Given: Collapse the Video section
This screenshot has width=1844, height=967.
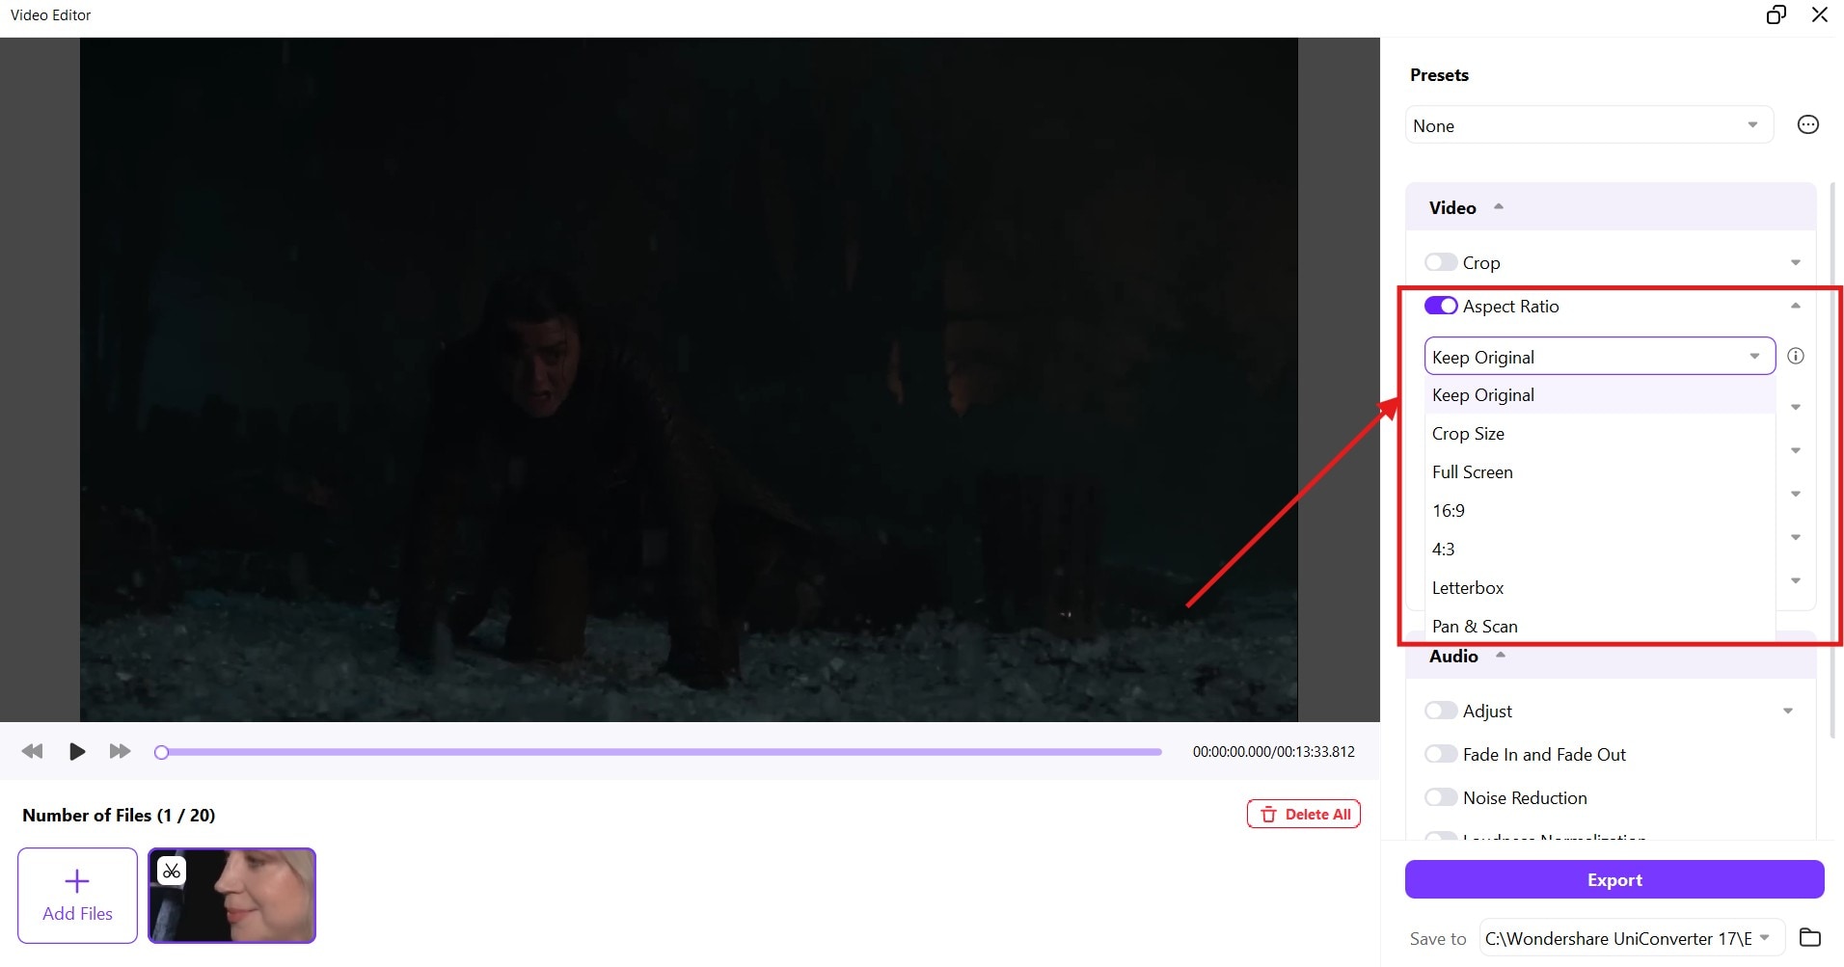Looking at the screenshot, I should pyautogui.click(x=1499, y=206).
